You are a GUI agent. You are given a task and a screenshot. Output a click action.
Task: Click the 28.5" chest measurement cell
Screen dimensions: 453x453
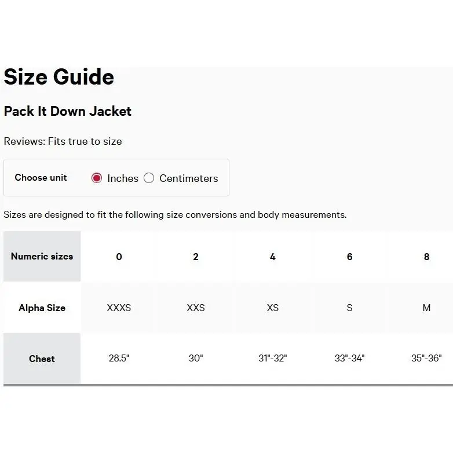coord(119,358)
